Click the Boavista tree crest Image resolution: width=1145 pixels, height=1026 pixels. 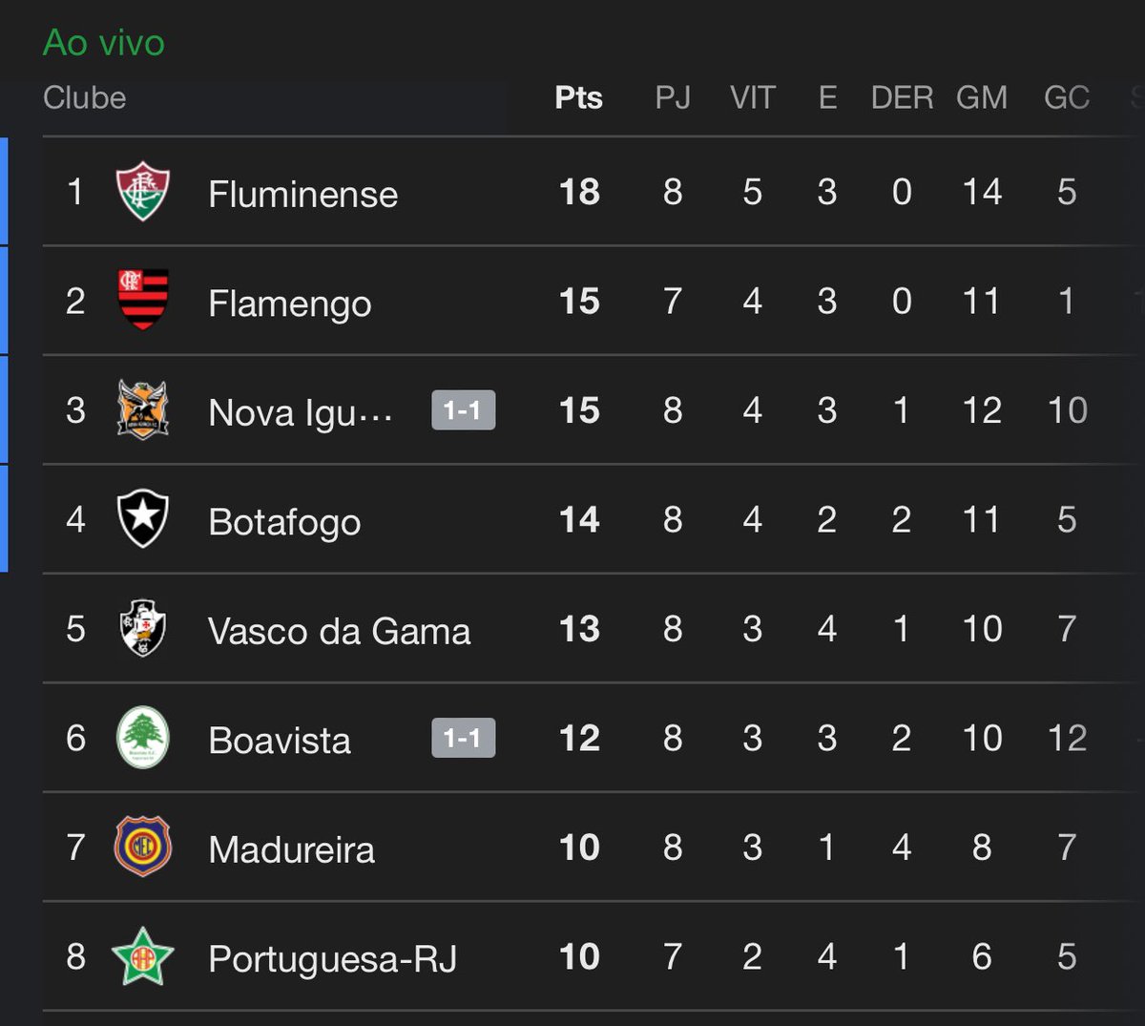pos(142,738)
